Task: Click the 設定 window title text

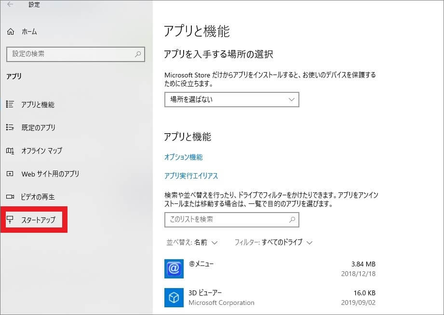Action: 34,4
